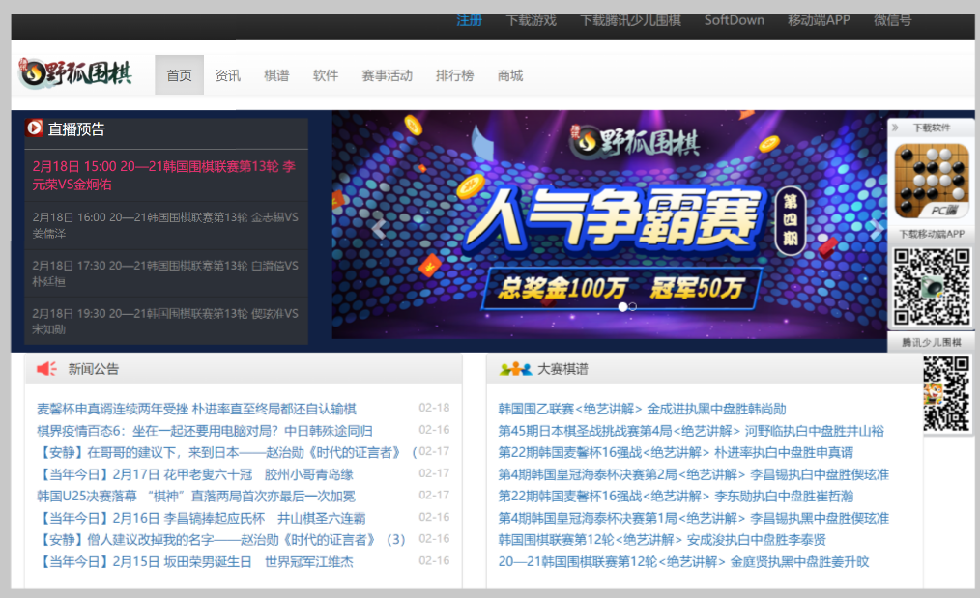980x598 pixels.
Task: Go to next banner with right arrow
Action: coord(877,229)
